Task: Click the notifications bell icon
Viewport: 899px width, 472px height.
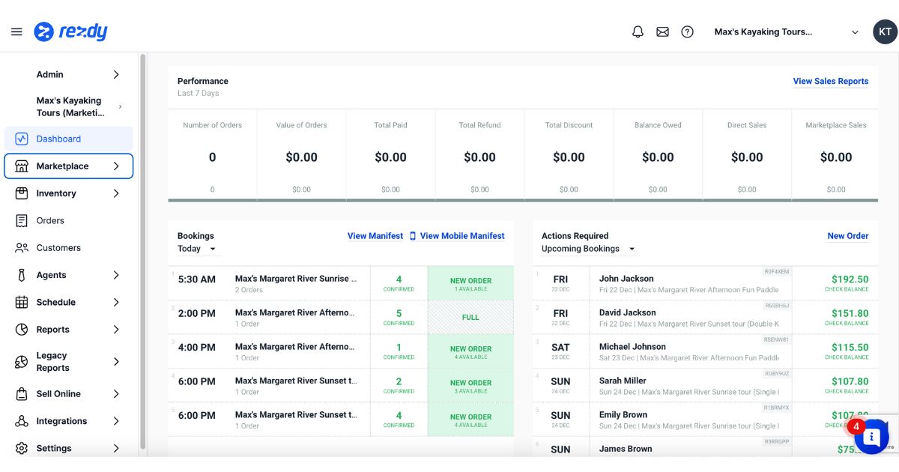Action: [638, 31]
